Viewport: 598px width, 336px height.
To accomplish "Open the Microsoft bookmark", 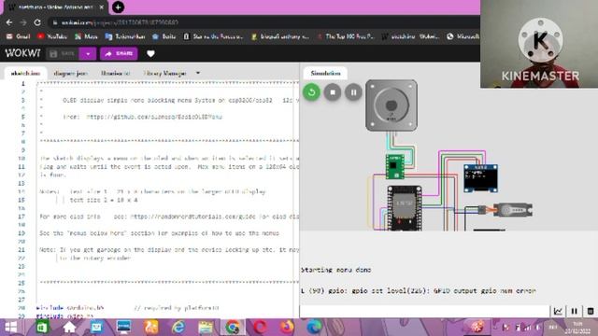I will tap(463, 36).
